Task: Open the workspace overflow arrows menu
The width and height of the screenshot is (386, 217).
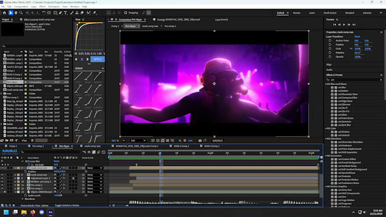Action: [381, 13]
